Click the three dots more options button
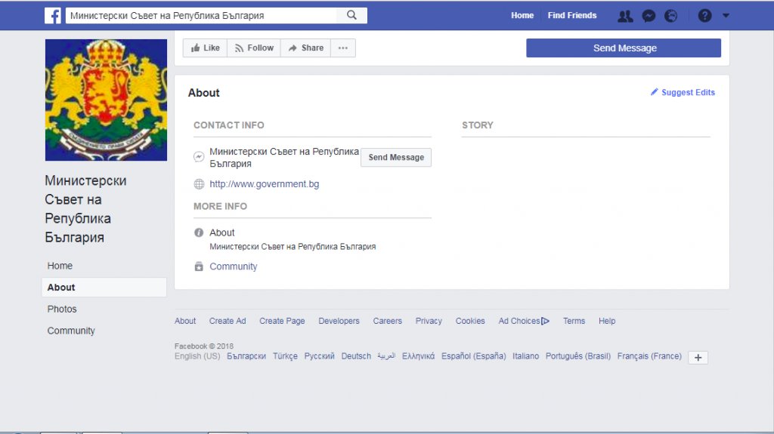The width and height of the screenshot is (774, 434). (343, 48)
